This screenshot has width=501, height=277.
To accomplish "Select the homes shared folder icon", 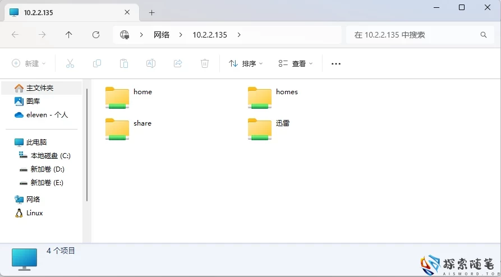I will (260, 98).
